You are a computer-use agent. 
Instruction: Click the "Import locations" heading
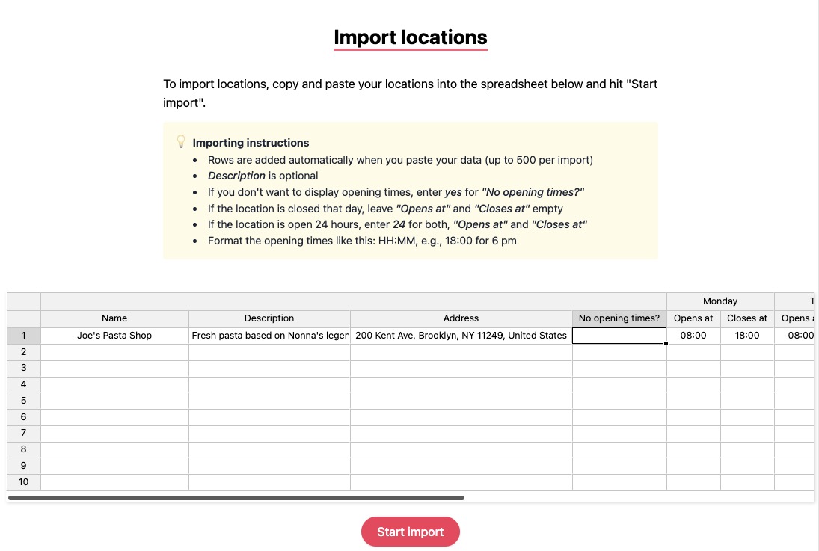410,37
